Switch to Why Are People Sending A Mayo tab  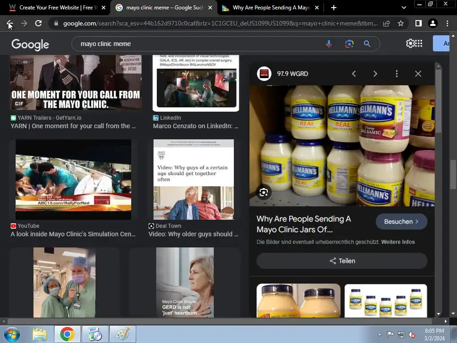[x=270, y=8]
